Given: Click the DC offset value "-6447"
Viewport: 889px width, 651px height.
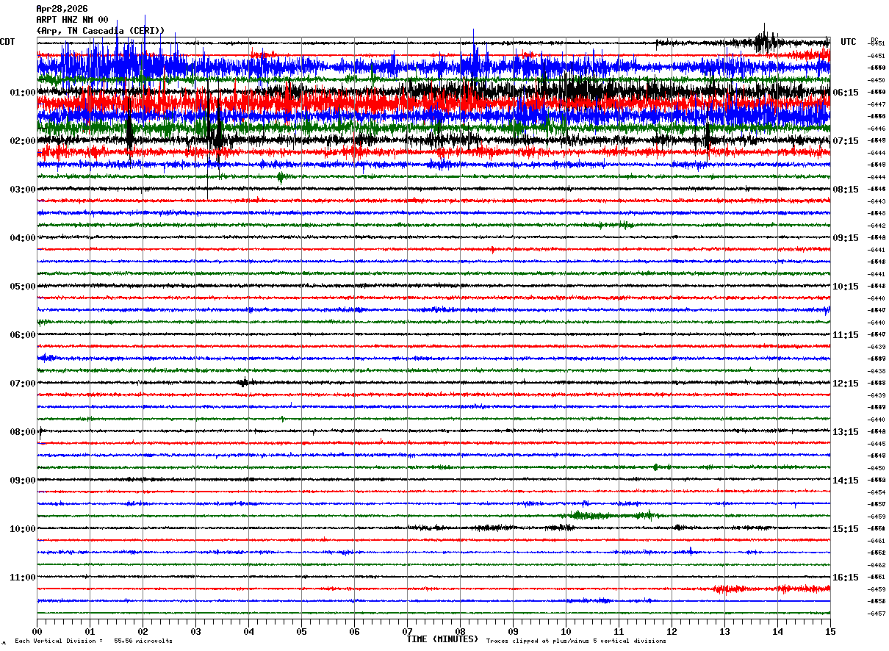Looking at the screenshot, I should (x=876, y=104).
